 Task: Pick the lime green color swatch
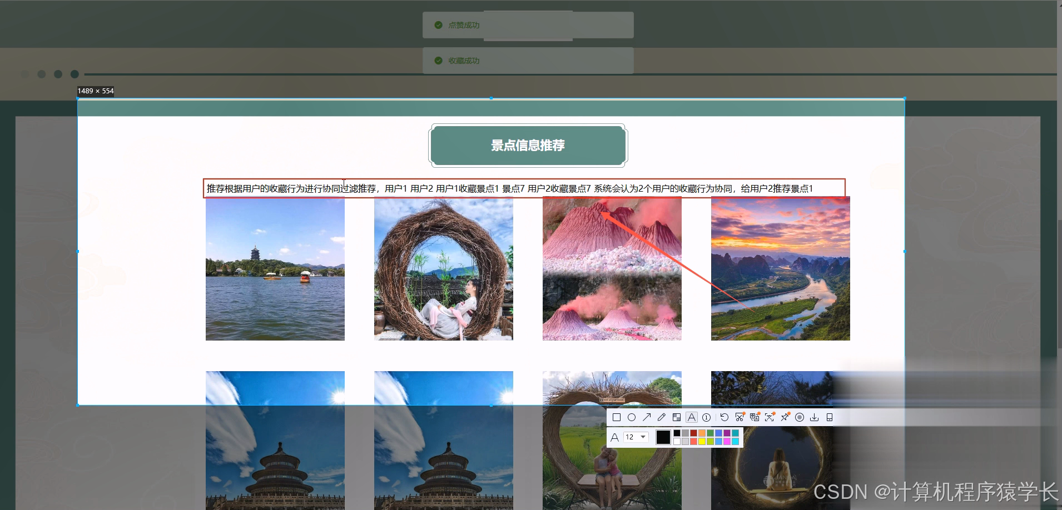point(710,441)
